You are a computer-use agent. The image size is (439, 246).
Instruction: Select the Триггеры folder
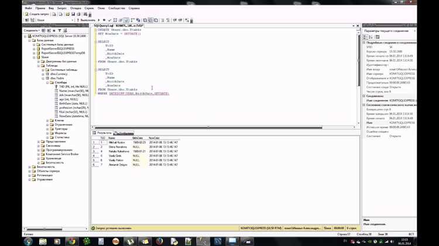61,129
